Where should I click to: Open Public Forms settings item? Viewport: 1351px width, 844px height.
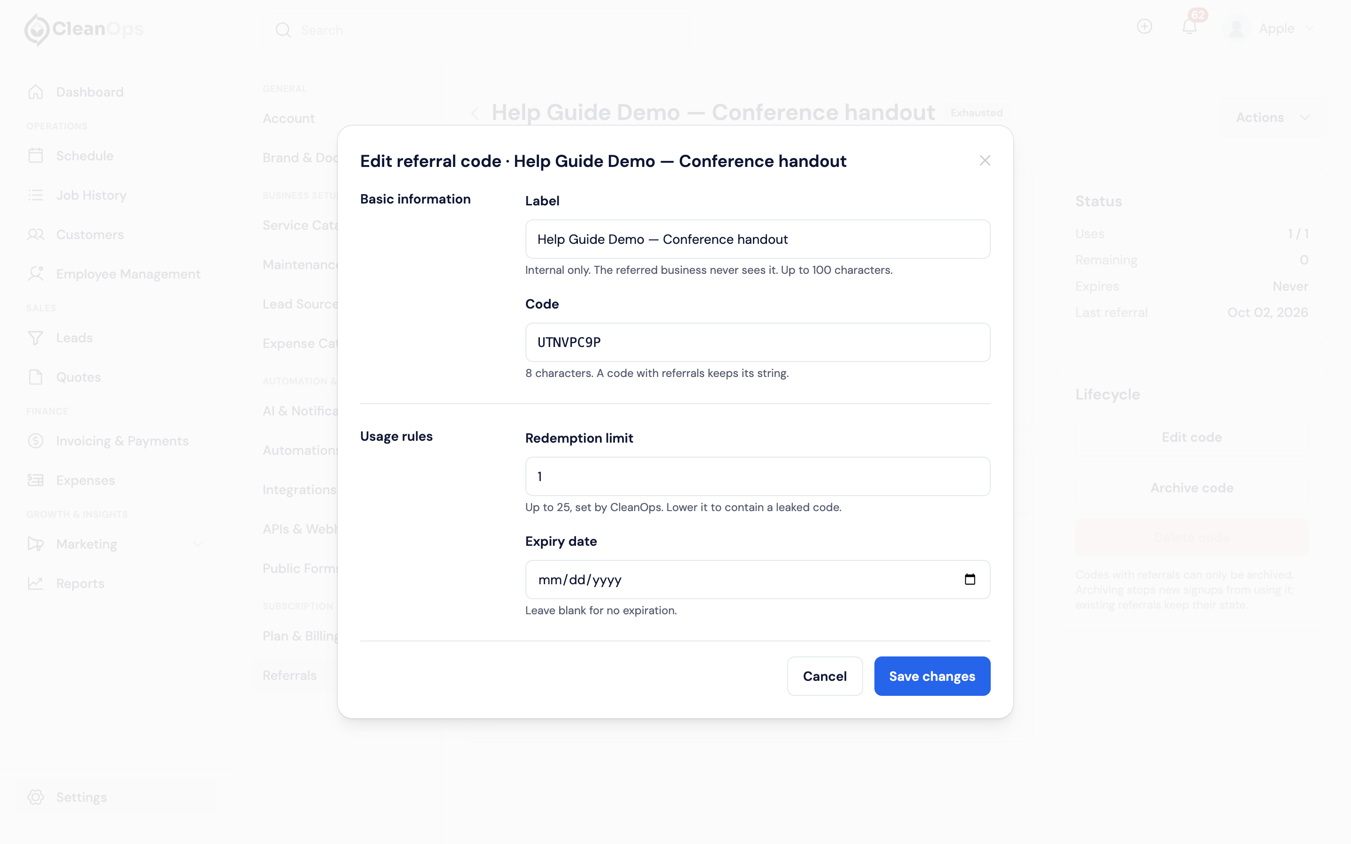point(300,568)
